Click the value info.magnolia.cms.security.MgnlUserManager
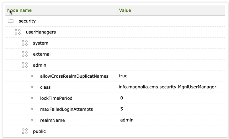The image size is (229, 139). 167,87
